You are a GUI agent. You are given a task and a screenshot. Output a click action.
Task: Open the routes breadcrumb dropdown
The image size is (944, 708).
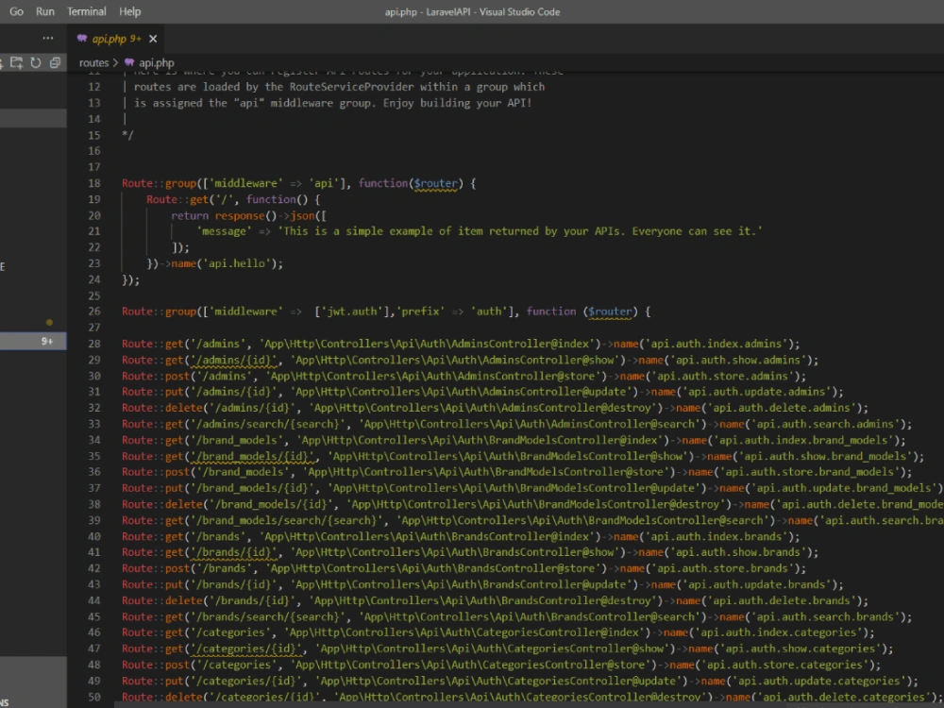(94, 63)
